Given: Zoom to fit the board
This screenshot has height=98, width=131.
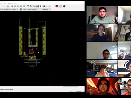Looking at the screenshot, I should tap(21, 6).
